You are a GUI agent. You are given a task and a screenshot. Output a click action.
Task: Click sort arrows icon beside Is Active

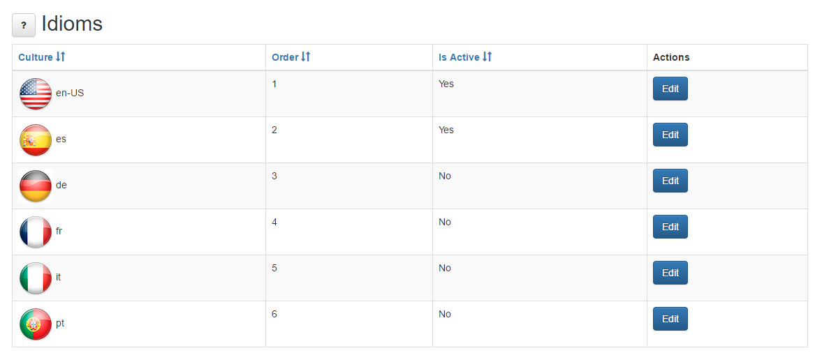pos(487,57)
